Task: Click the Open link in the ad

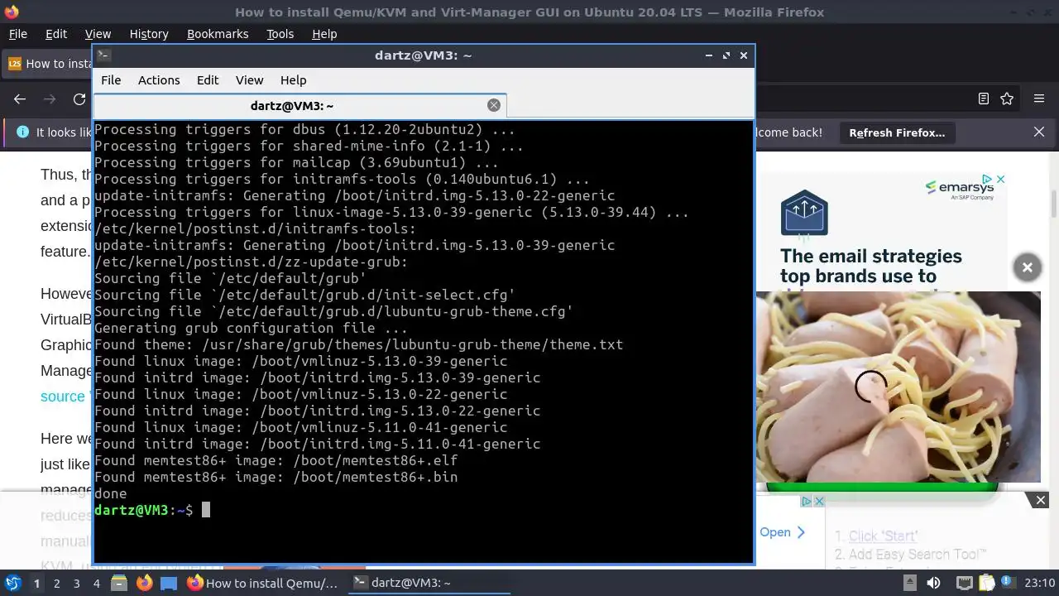Action: [x=782, y=532]
